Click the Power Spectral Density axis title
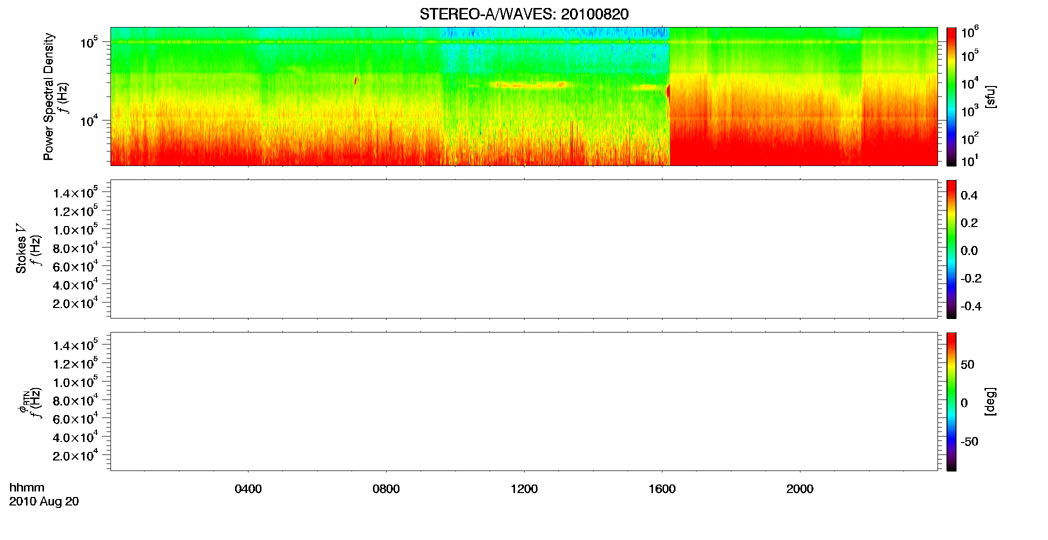The image size is (1048, 540). (48, 96)
